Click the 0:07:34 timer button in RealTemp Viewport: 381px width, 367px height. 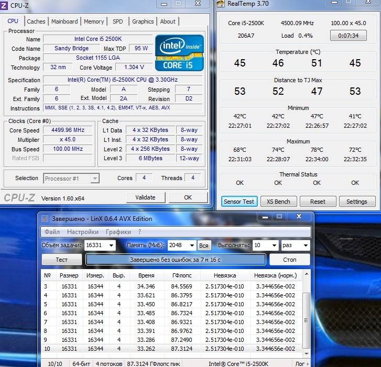(348, 36)
